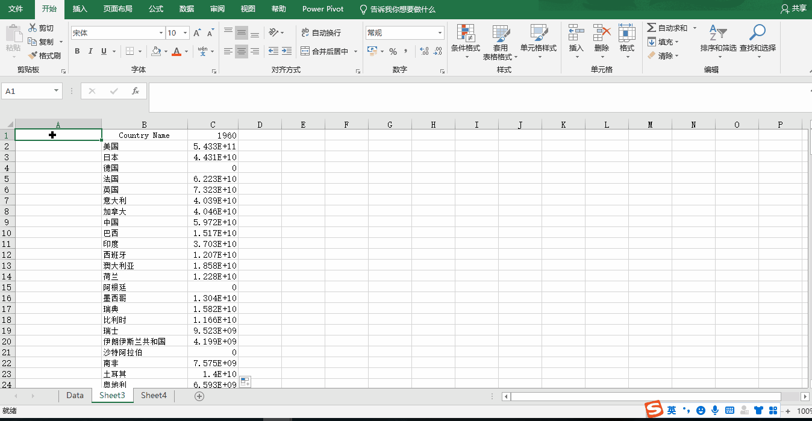Expand the number format combo box showing 常规
The image size is (812, 421).
(440, 32)
